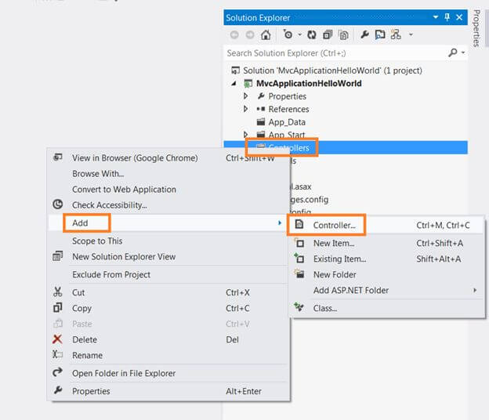Toggle the Show All Files icon

343,35
